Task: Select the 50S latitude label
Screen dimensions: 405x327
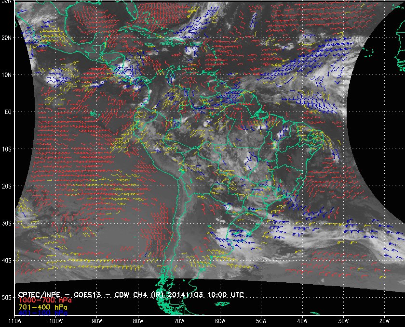Action: point(6,297)
